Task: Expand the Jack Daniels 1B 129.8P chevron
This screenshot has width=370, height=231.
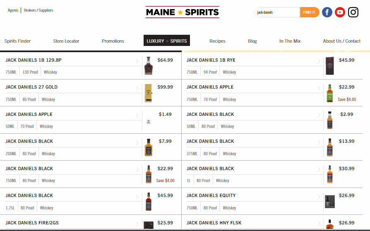Action: (x=137, y=61)
